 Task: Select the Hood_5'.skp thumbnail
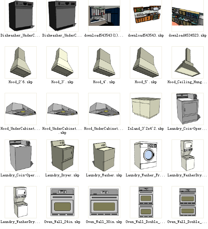coord(146,62)
